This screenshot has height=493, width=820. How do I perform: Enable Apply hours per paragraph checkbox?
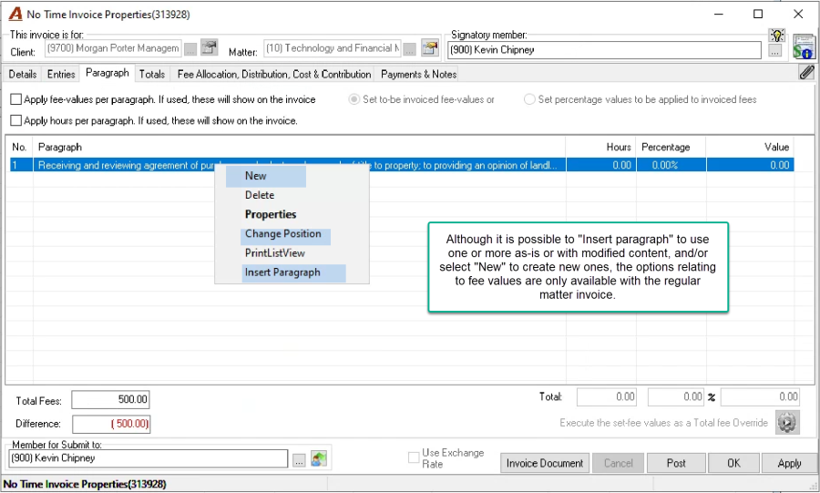16,121
